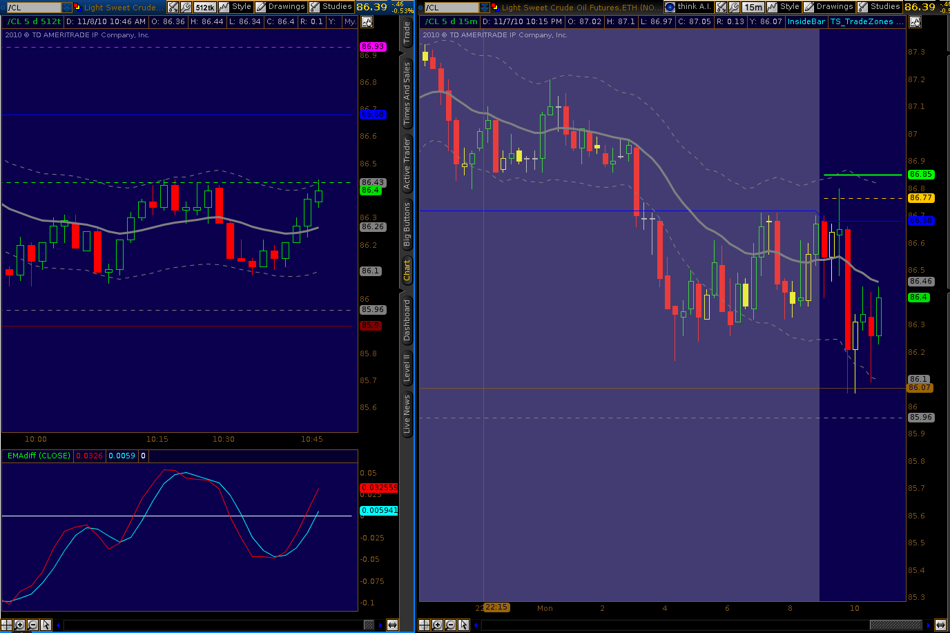This screenshot has width=950, height=633.
Task: Click the right chart's info cursor icon
Action: click(915, 21)
